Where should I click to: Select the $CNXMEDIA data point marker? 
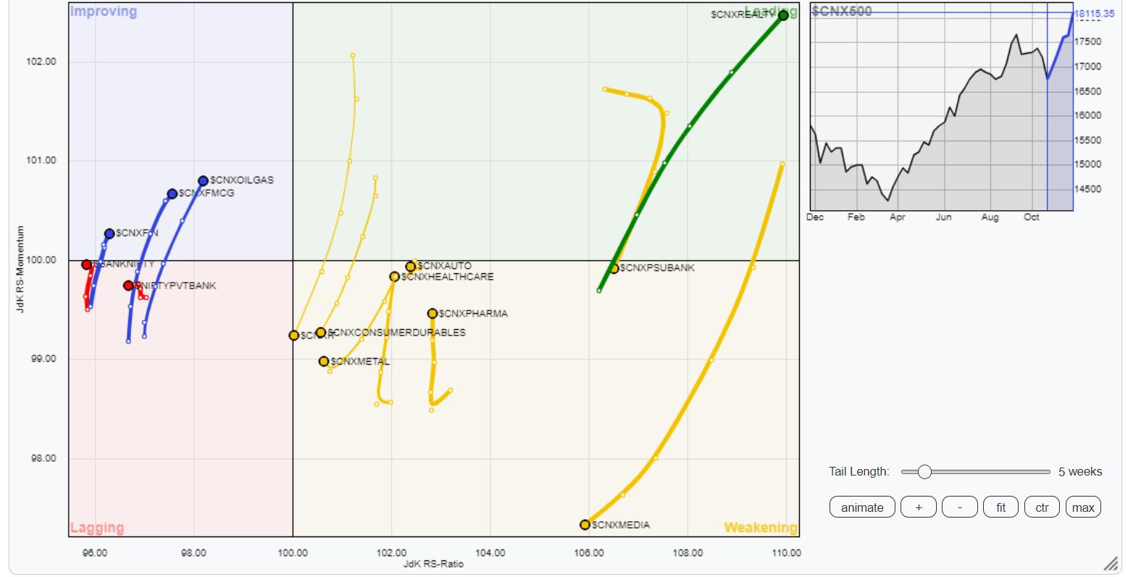(585, 525)
